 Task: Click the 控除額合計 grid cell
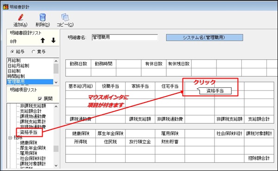tap(259, 158)
